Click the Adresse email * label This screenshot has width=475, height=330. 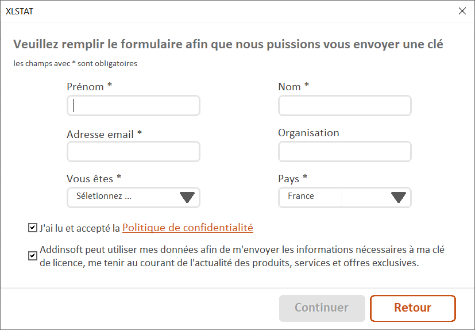104,134
